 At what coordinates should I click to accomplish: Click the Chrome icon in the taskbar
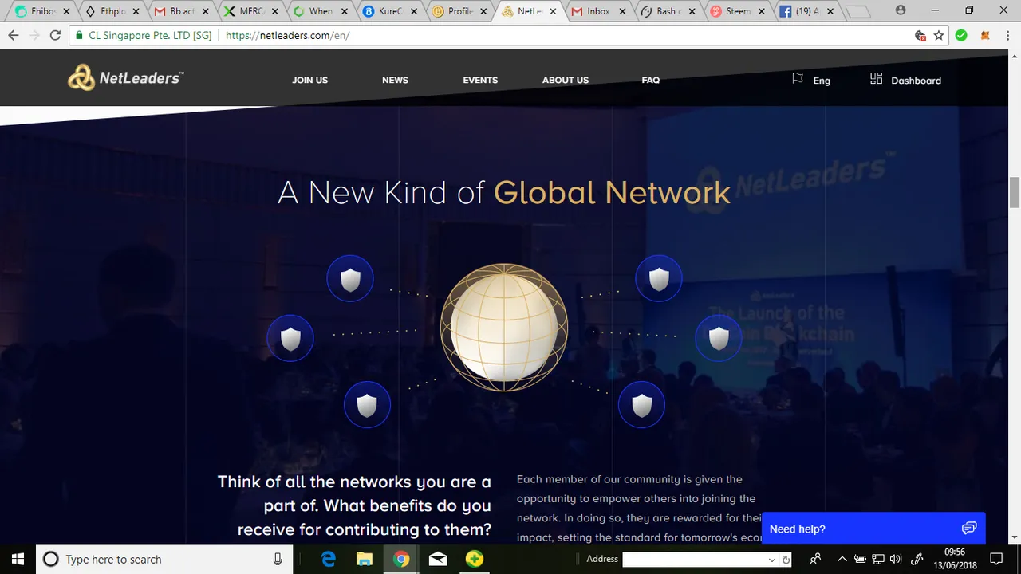(401, 559)
